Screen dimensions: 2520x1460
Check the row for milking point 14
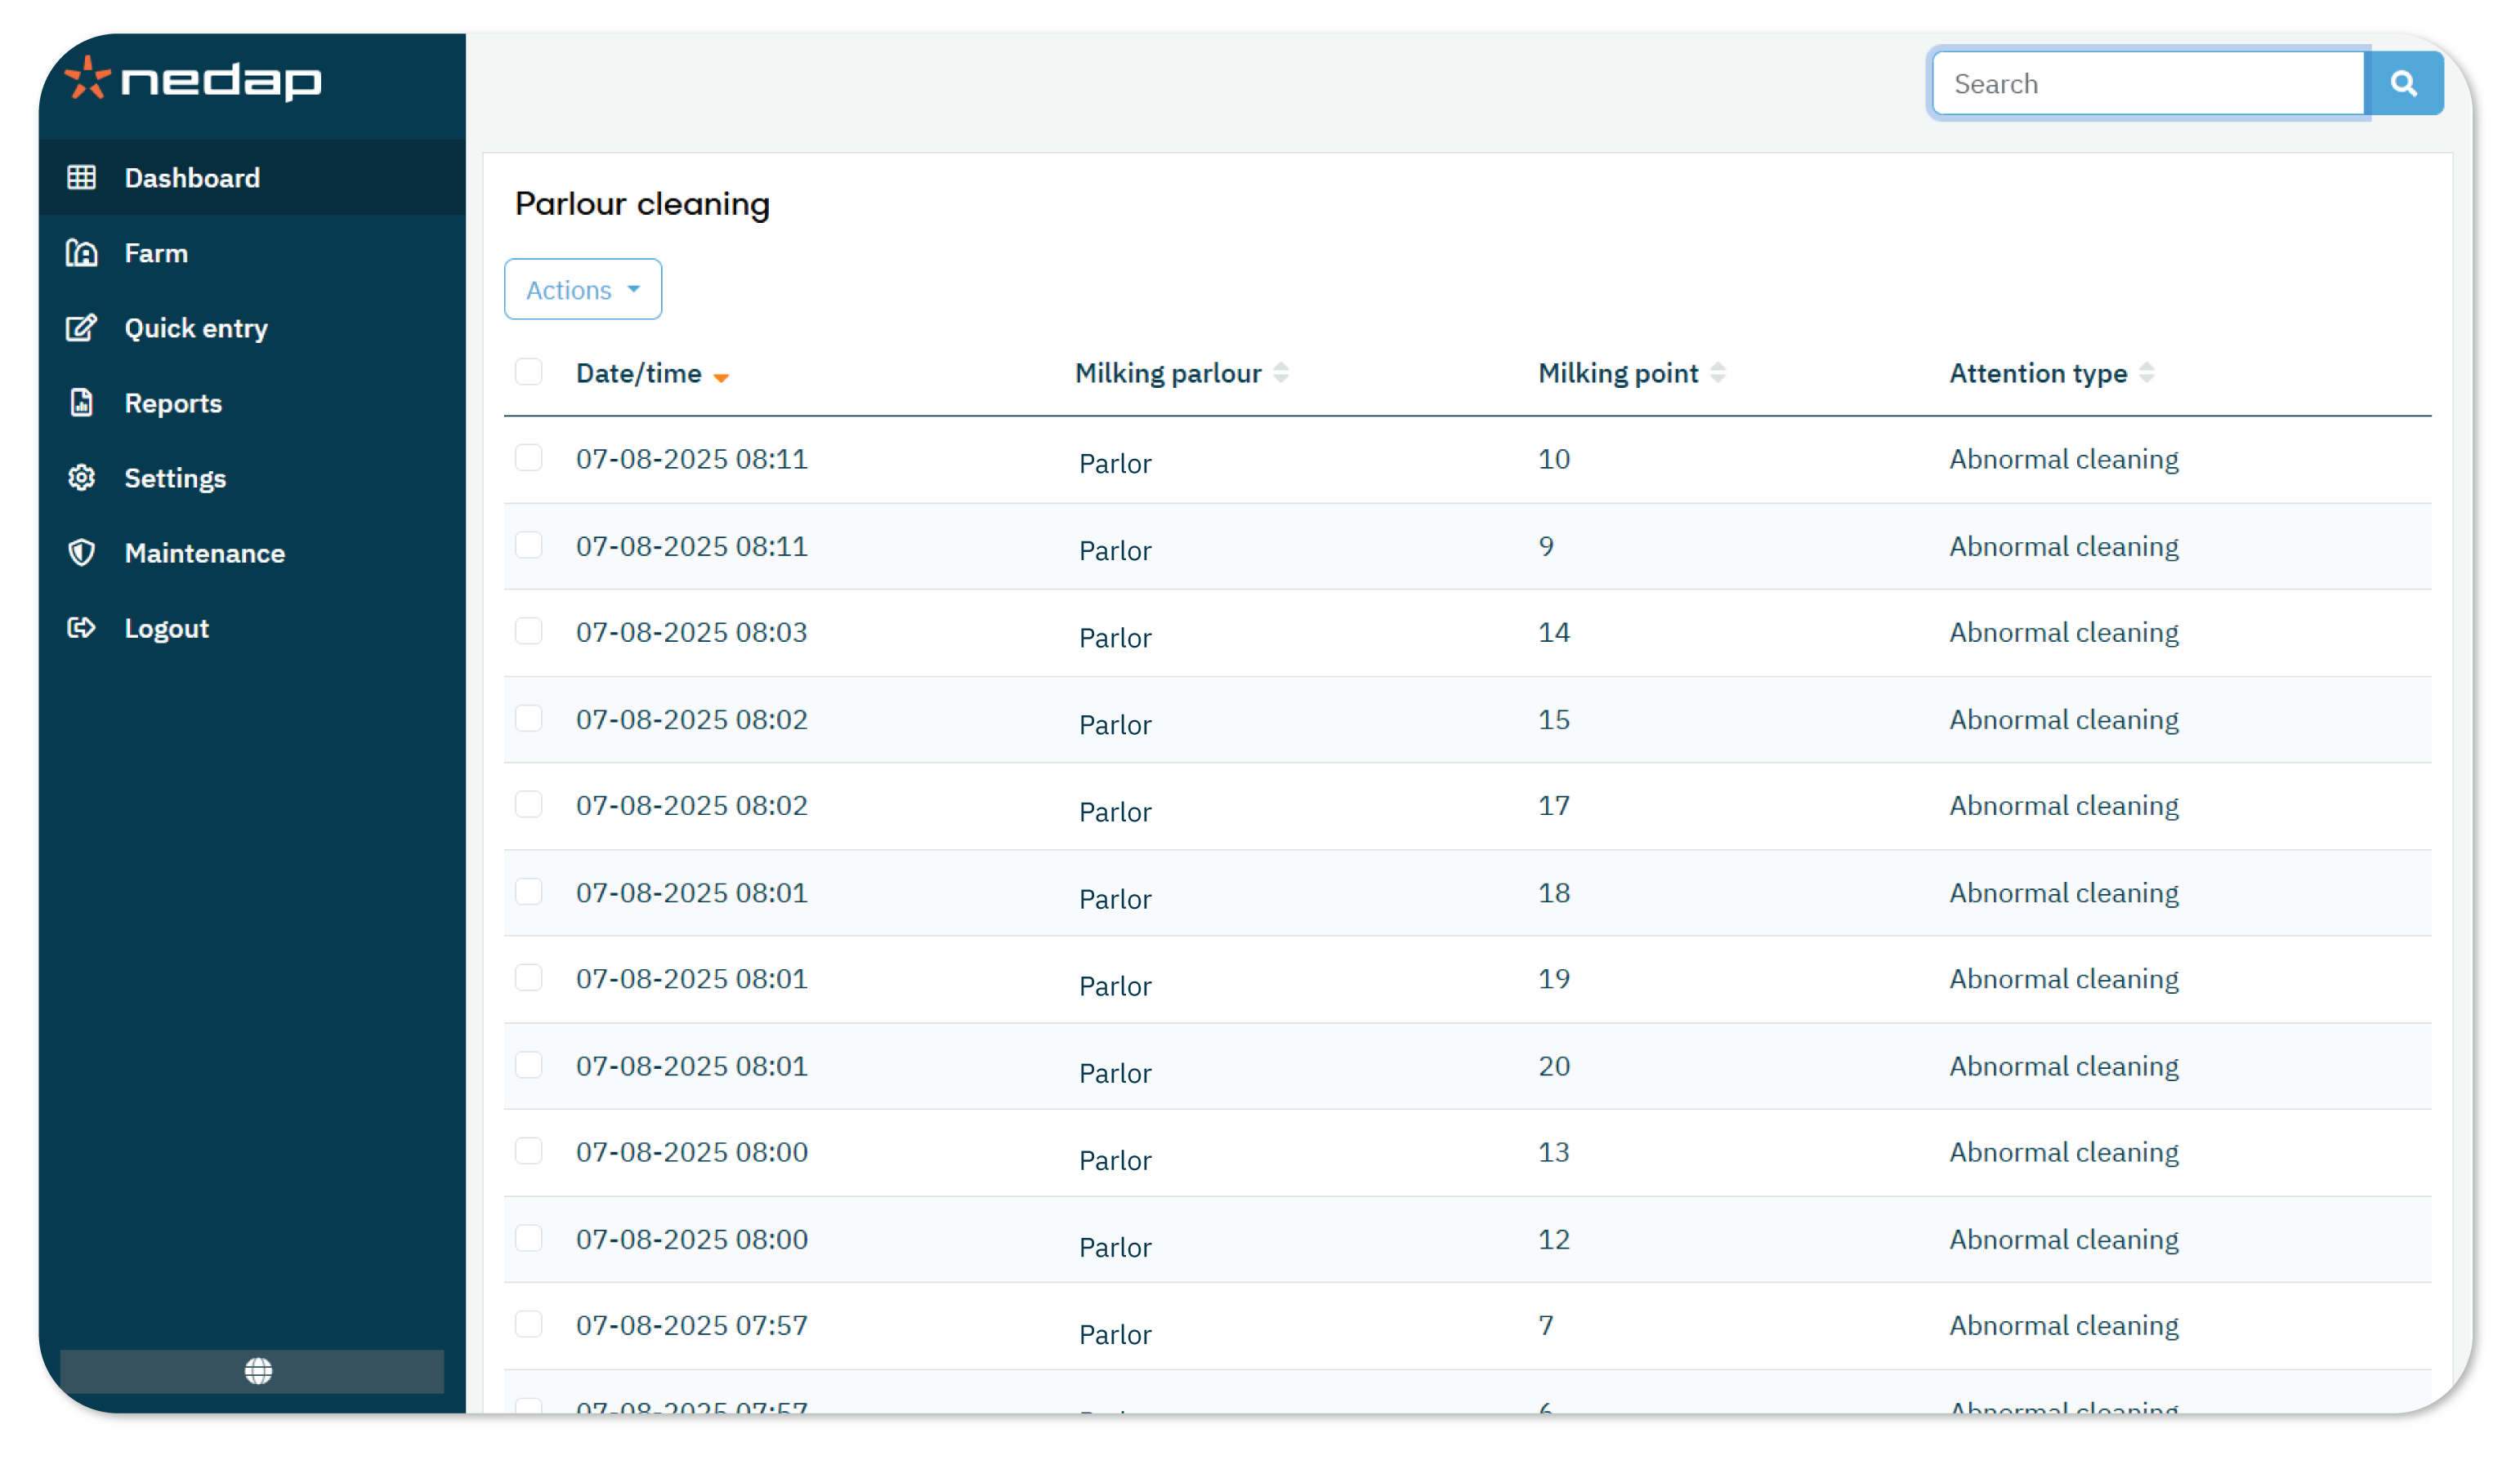(529, 630)
